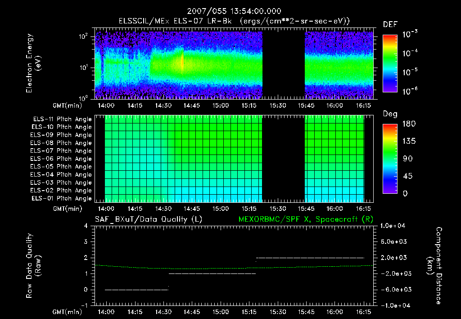Select the ELS-03 Pitch Angle row label

(x=61, y=183)
